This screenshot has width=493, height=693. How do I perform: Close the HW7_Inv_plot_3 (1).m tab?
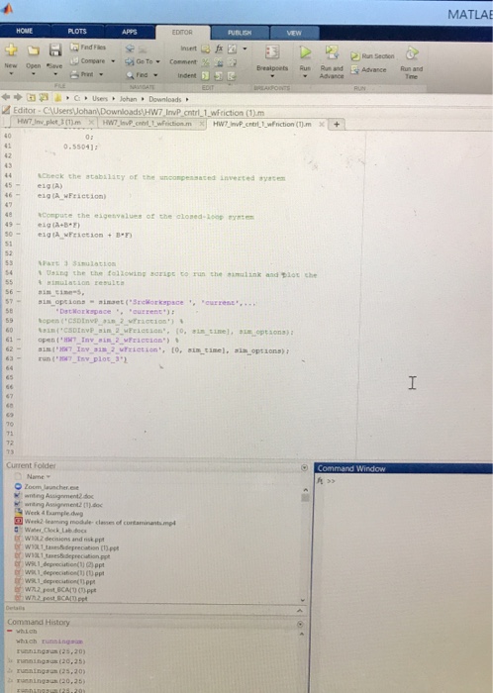pos(91,123)
